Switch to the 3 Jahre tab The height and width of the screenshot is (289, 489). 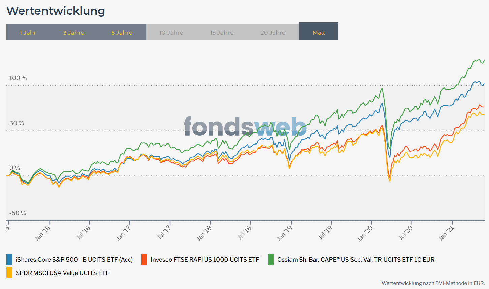click(73, 33)
